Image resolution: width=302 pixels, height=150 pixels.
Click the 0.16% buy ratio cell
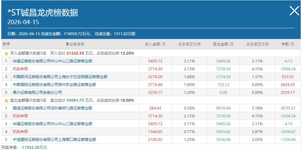pyautogui.click(x=189, y=108)
